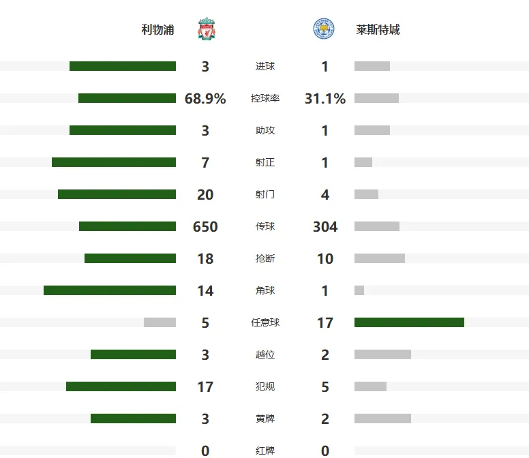Viewport: 529px width, 458px height.
Task: Click Leicester's gray 抢断 bar
Action: (380, 258)
